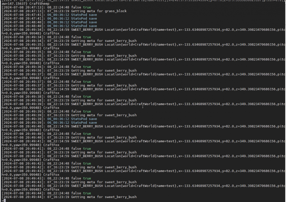Select the 20:49:34 'false true' log line
Viewport: 286px width, 202px height.
coord(46,37)
